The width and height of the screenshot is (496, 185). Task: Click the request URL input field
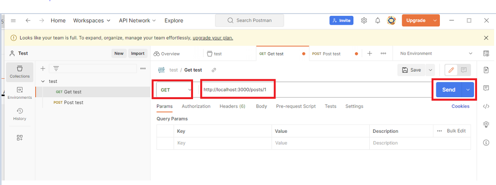click(x=316, y=90)
